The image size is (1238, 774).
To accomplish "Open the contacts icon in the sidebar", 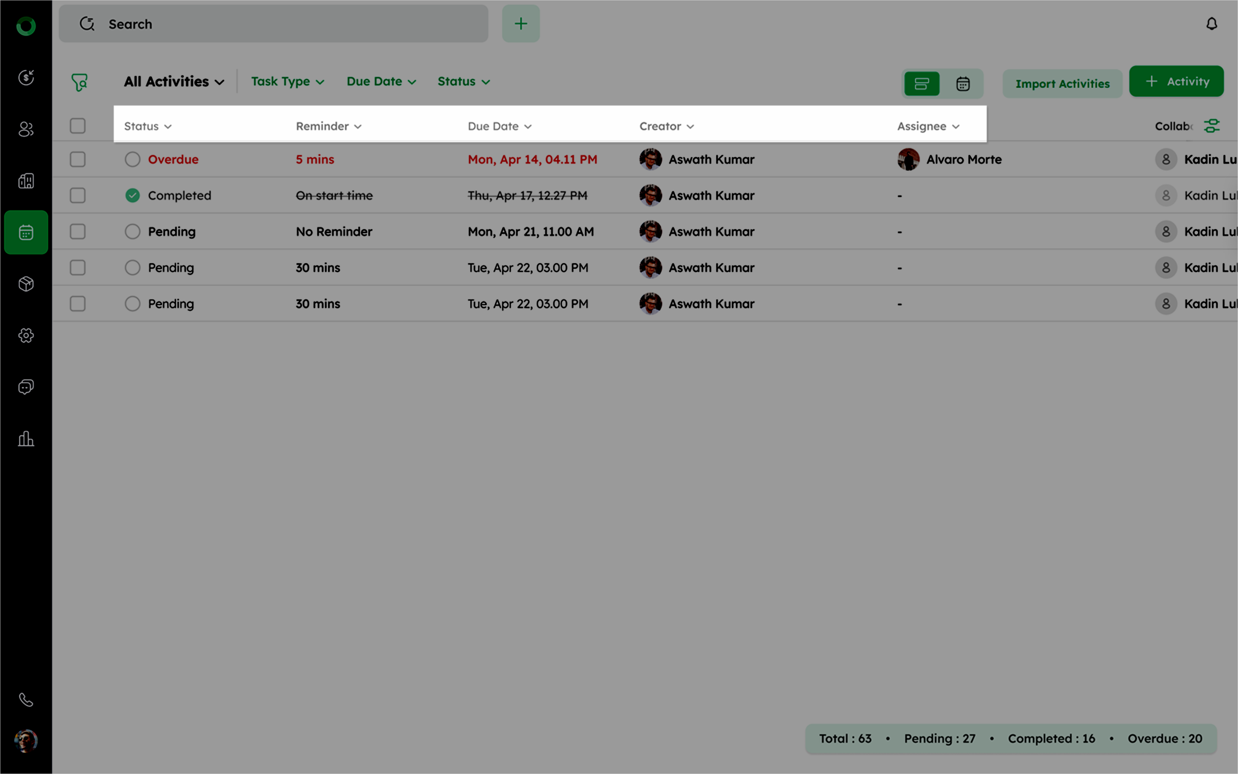I will click(x=26, y=129).
